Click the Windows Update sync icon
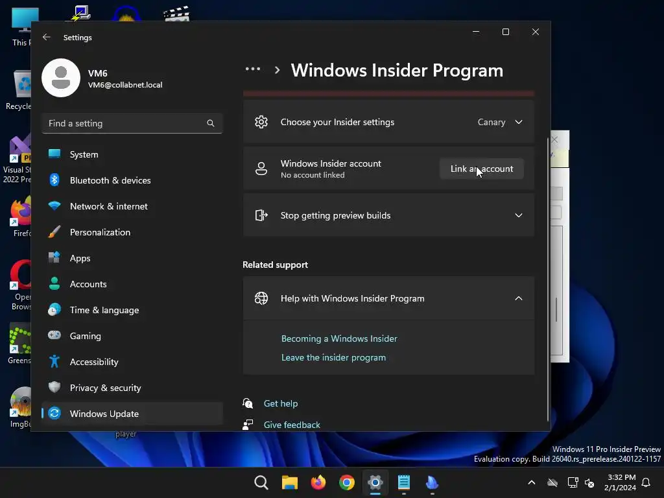 (x=54, y=413)
